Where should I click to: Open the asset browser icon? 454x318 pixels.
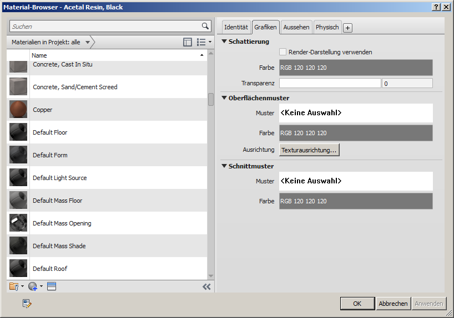52,286
